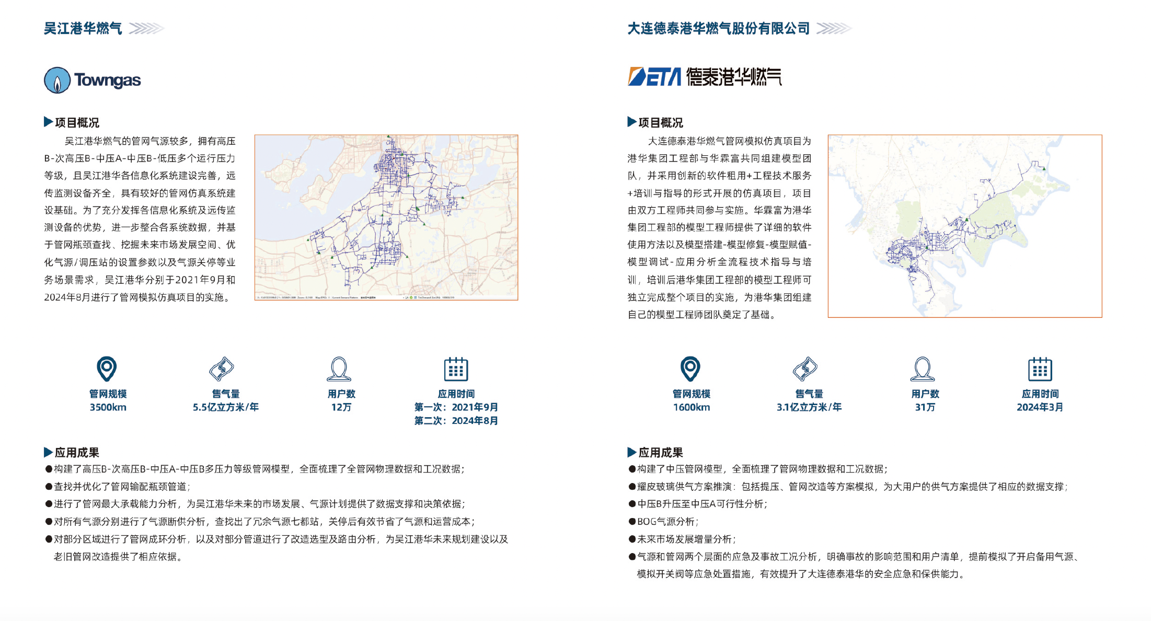Select the user count 12万
The width and height of the screenshot is (1151, 621).
(341, 407)
